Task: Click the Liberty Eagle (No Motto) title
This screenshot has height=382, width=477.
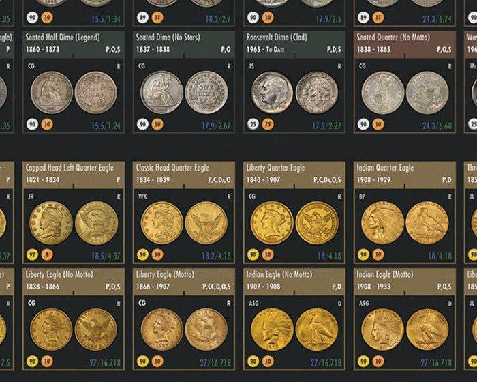Action: pyautogui.click(x=59, y=274)
